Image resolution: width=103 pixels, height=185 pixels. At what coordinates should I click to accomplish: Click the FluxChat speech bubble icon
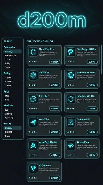(33, 99)
